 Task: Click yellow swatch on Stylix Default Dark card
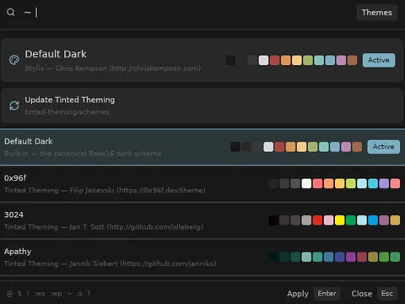click(x=297, y=60)
